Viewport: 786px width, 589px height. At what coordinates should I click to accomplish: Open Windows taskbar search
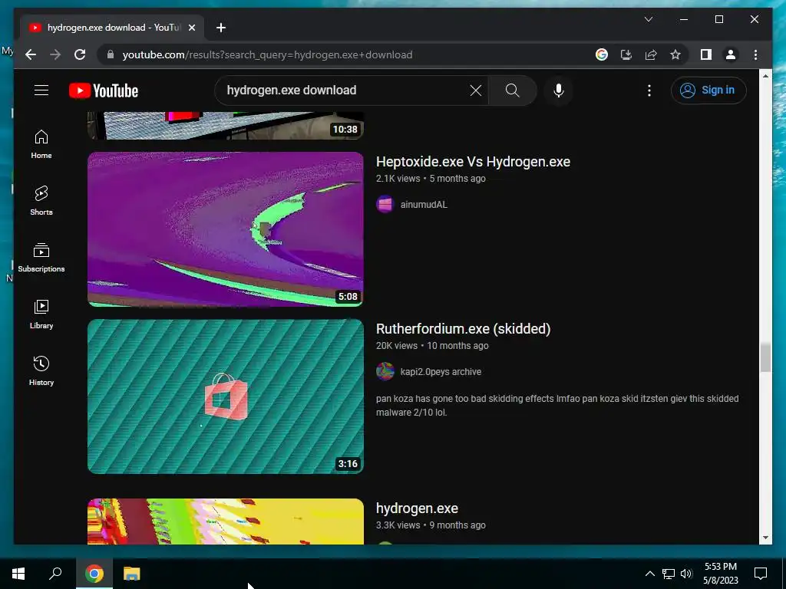[x=55, y=574]
